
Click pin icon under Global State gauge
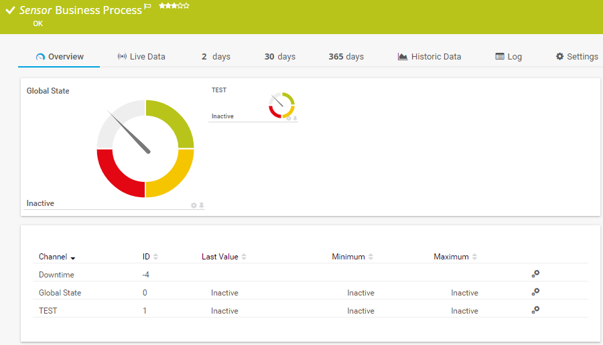click(x=201, y=205)
